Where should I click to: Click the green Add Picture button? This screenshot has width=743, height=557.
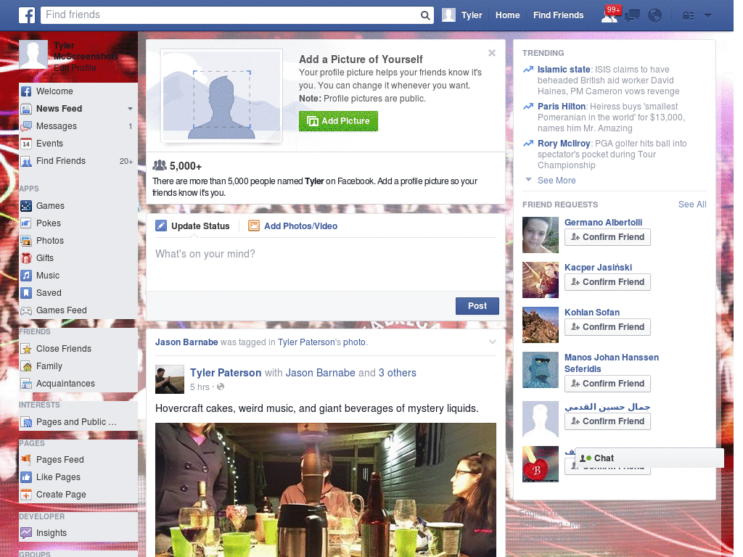pos(338,121)
